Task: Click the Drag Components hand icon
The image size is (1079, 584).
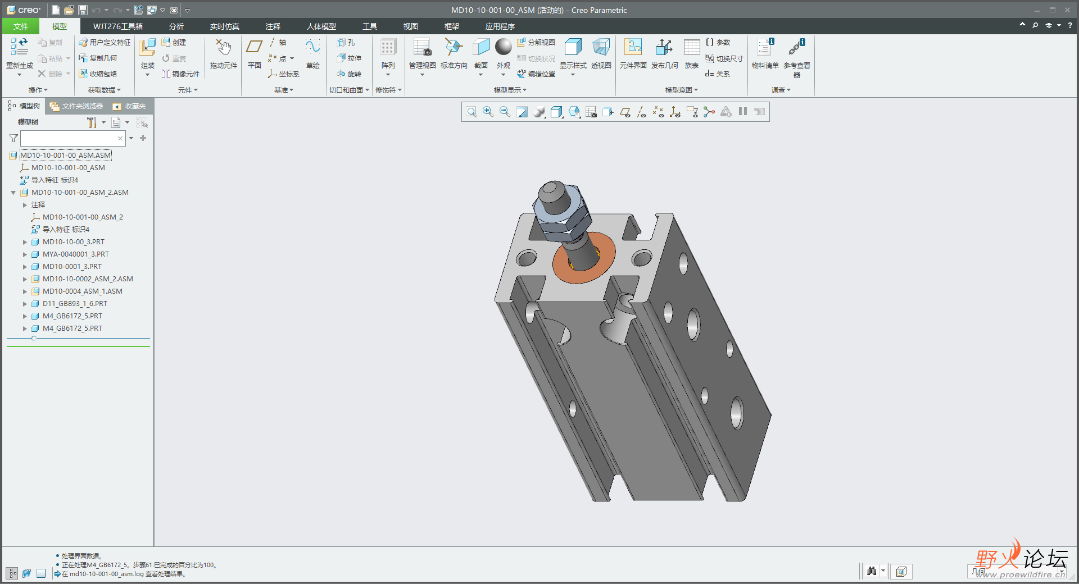Action: coord(224,47)
